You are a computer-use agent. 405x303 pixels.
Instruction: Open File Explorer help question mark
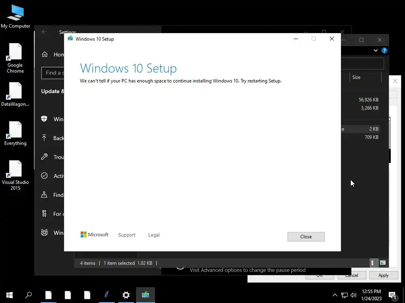384,50
